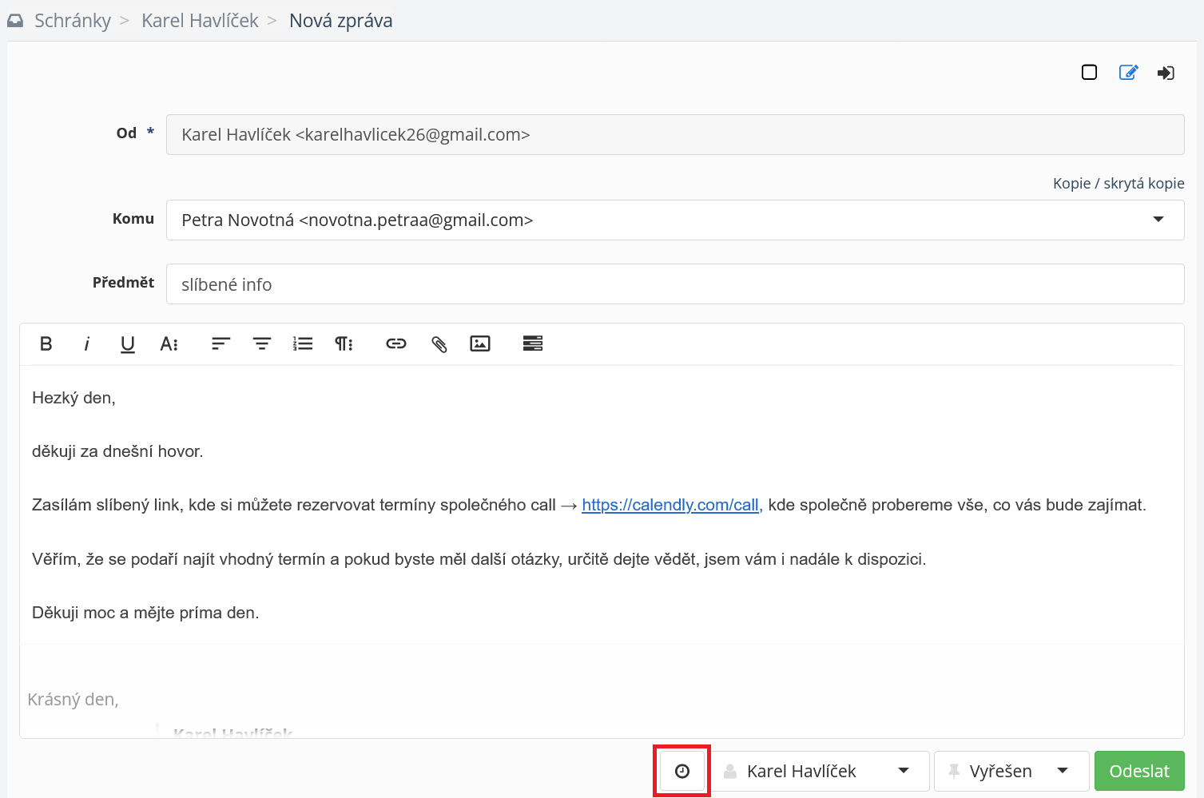Click the line 'děkuji za dnešní hovor.'
Viewport: 1204px width, 798px height.
point(117,451)
